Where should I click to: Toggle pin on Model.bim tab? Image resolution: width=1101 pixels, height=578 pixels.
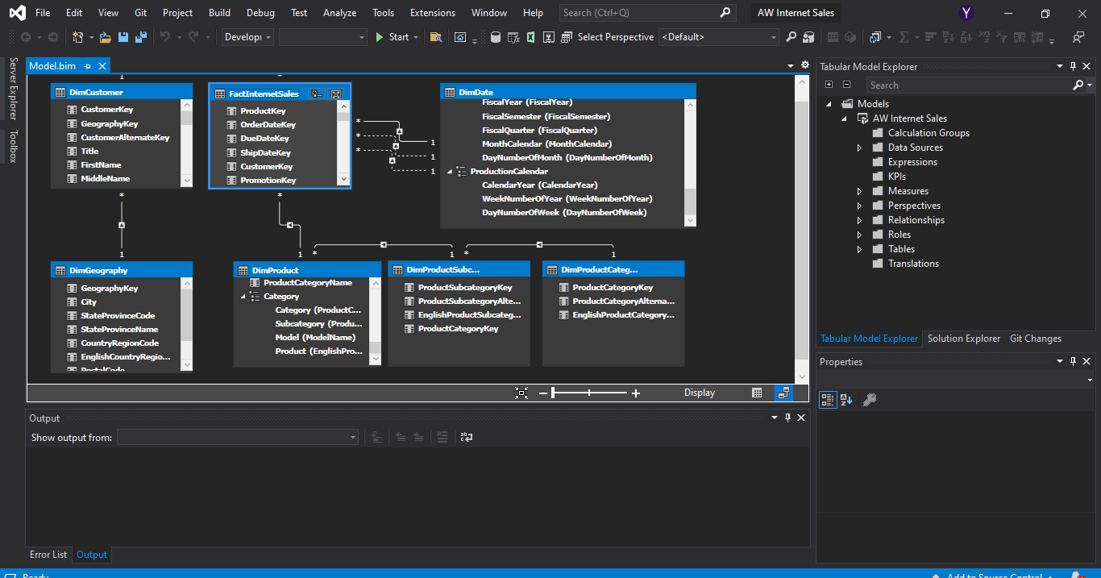tap(87, 66)
